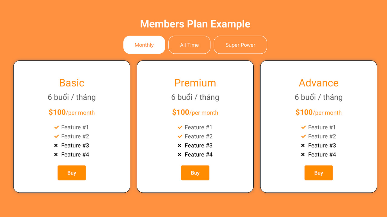
Task: Switch to the All Time plan tab
Action: (x=189, y=45)
